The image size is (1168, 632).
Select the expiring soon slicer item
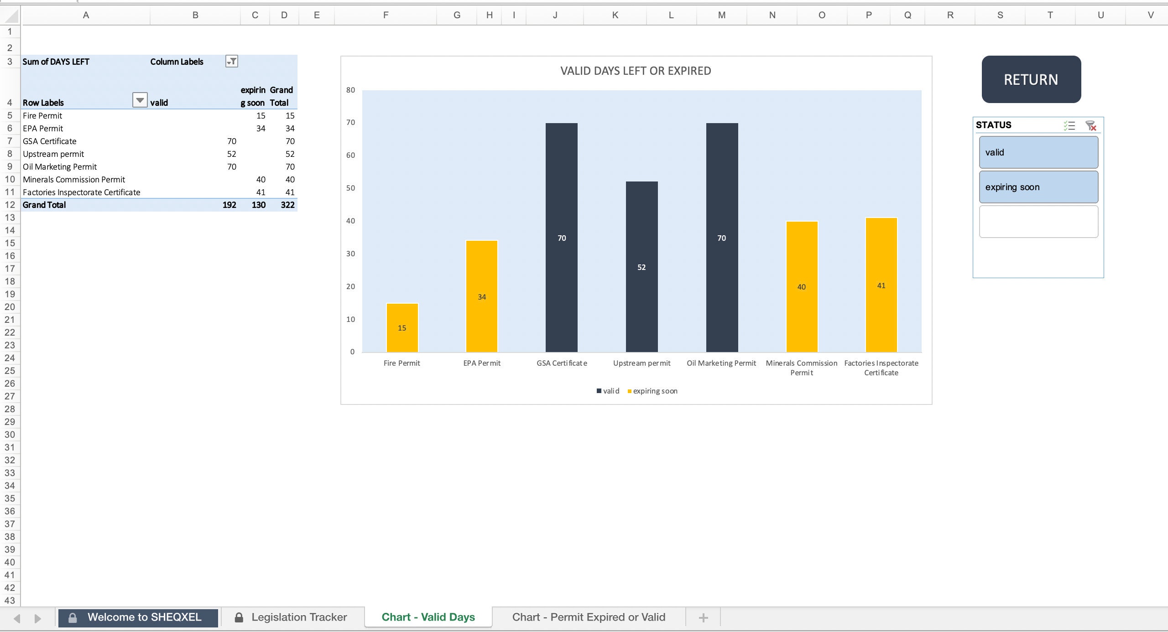1038,186
